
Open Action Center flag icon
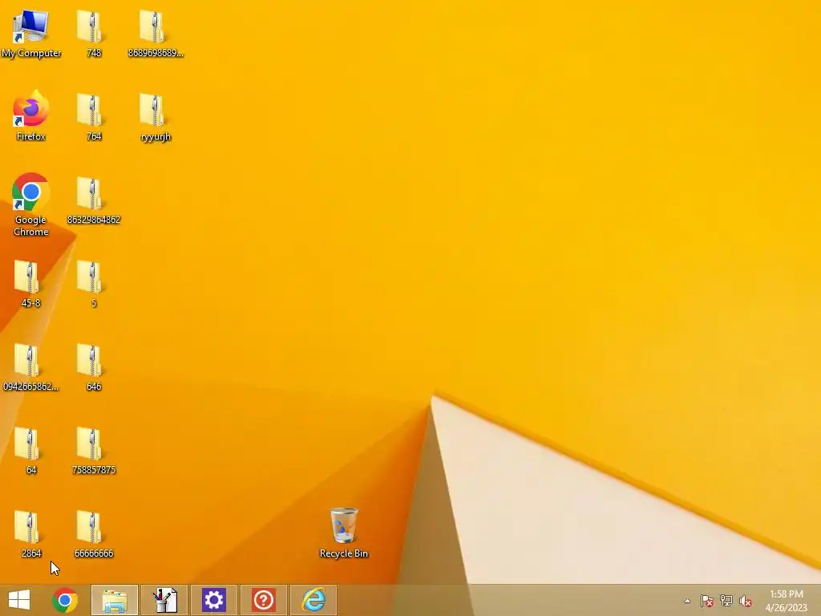707,601
